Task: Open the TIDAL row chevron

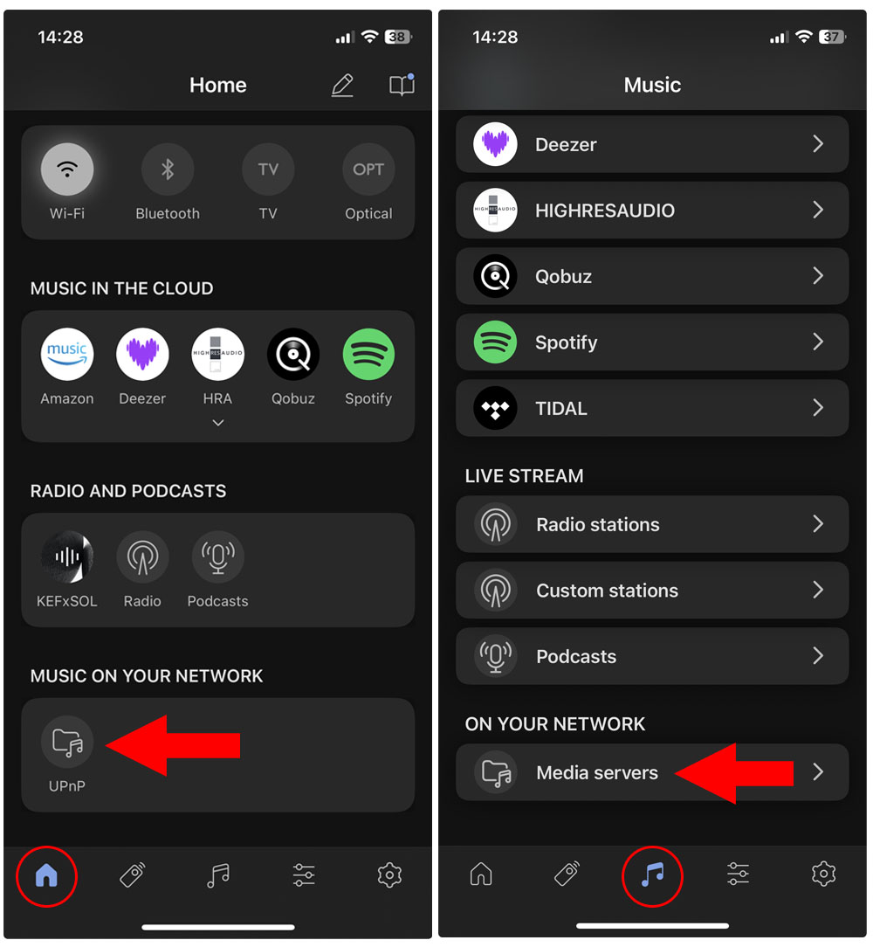Action: coord(817,408)
